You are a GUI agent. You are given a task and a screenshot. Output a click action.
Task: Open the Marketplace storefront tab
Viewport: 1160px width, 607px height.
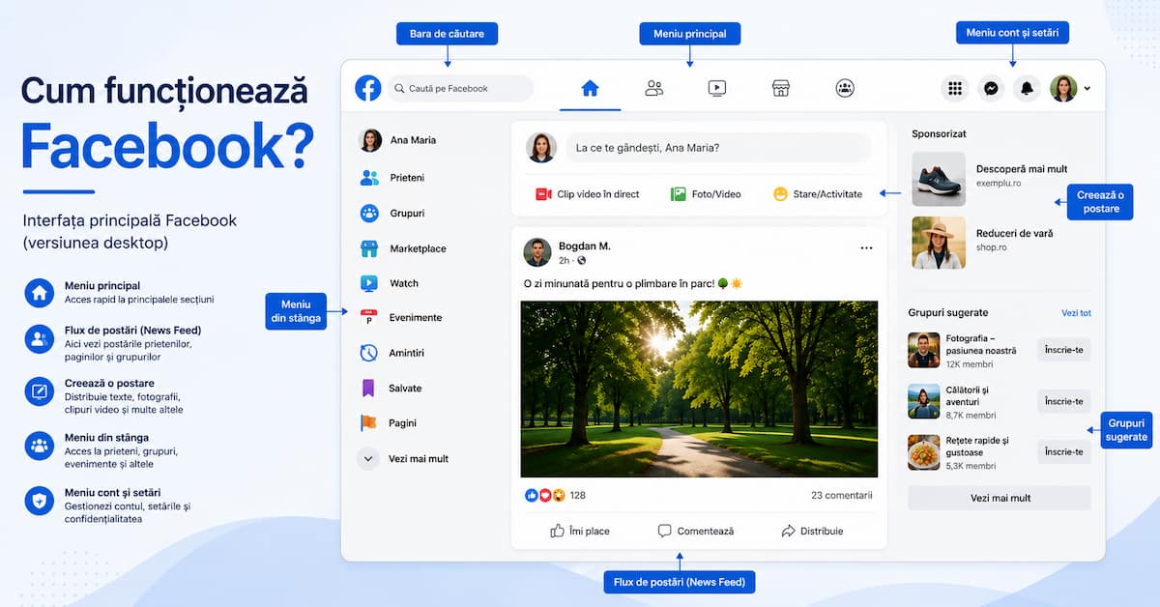(x=781, y=88)
